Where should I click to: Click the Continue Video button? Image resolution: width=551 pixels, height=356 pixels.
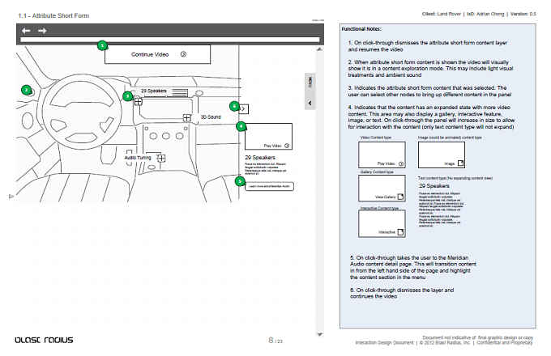(x=157, y=54)
